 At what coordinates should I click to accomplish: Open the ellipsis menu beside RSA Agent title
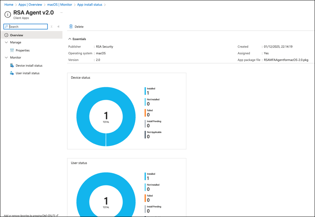(61, 13)
